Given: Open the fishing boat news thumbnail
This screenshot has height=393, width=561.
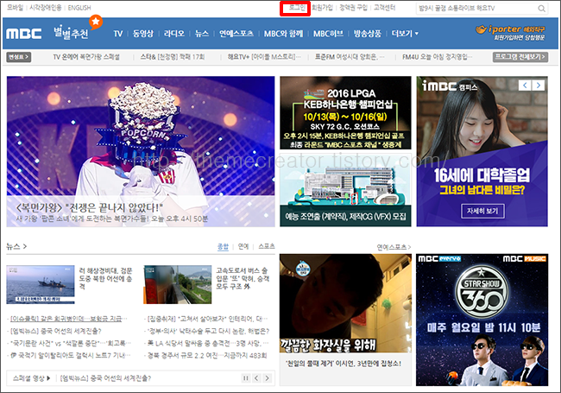Looking at the screenshot, I should click(41, 284).
